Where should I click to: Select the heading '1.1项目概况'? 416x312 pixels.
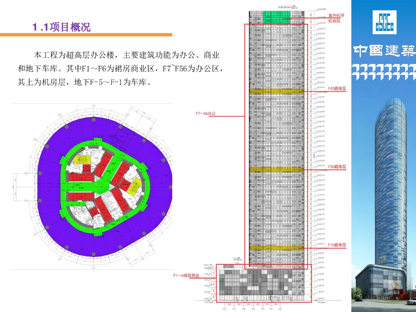pos(62,27)
